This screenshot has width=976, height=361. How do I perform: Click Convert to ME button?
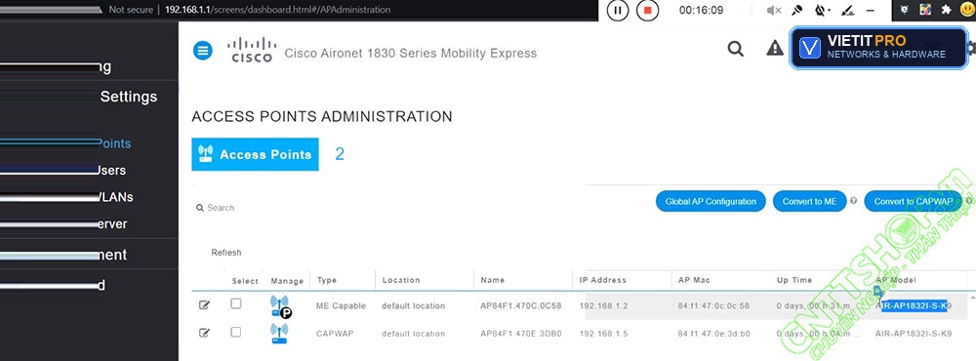pos(810,201)
